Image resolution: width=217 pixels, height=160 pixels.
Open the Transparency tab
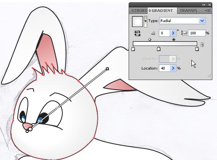pyautogui.click(x=187, y=11)
